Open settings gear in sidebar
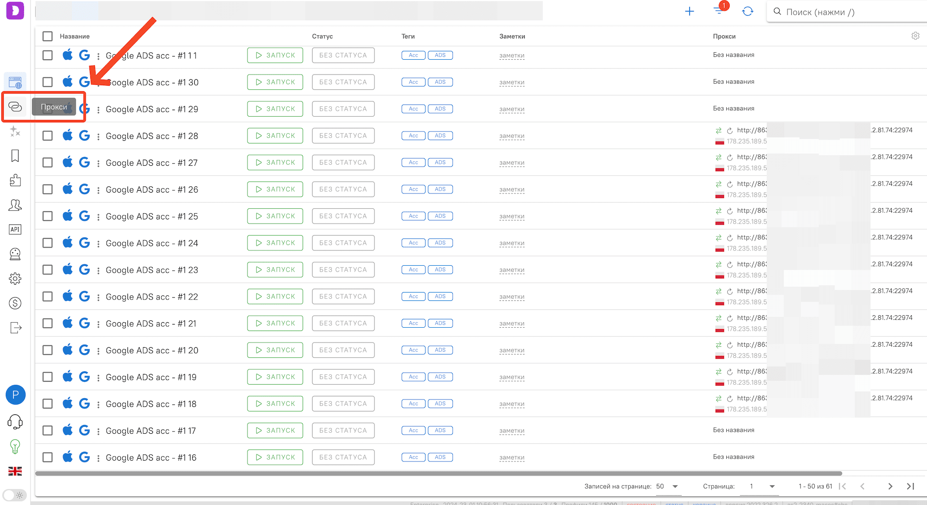This screenshot has height=505, width=927. point(15,279)
